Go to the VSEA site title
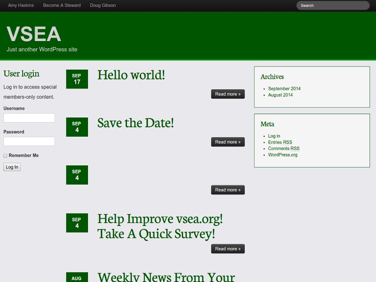The image size is (376, 282). pyautogui.click(x=34, y=34)
